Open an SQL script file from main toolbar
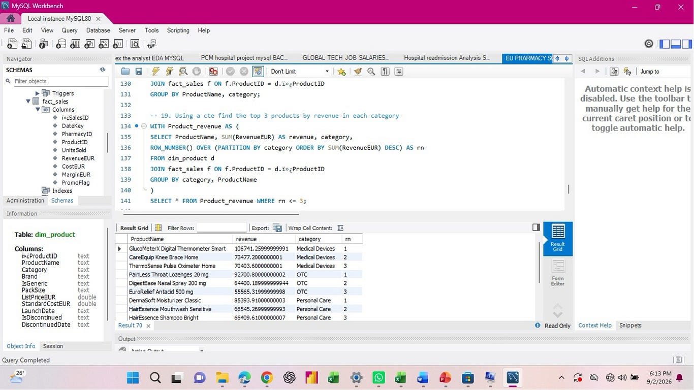694x390 pixels. (26, 44)
